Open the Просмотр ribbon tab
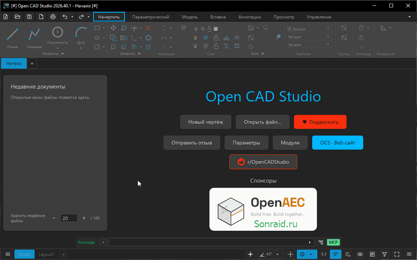The width and height of the screenshot is (417, 260). [284, 17]
